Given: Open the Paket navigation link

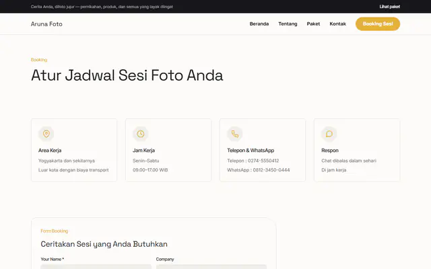Looking at the screenshot, I should tap(313, 24).
